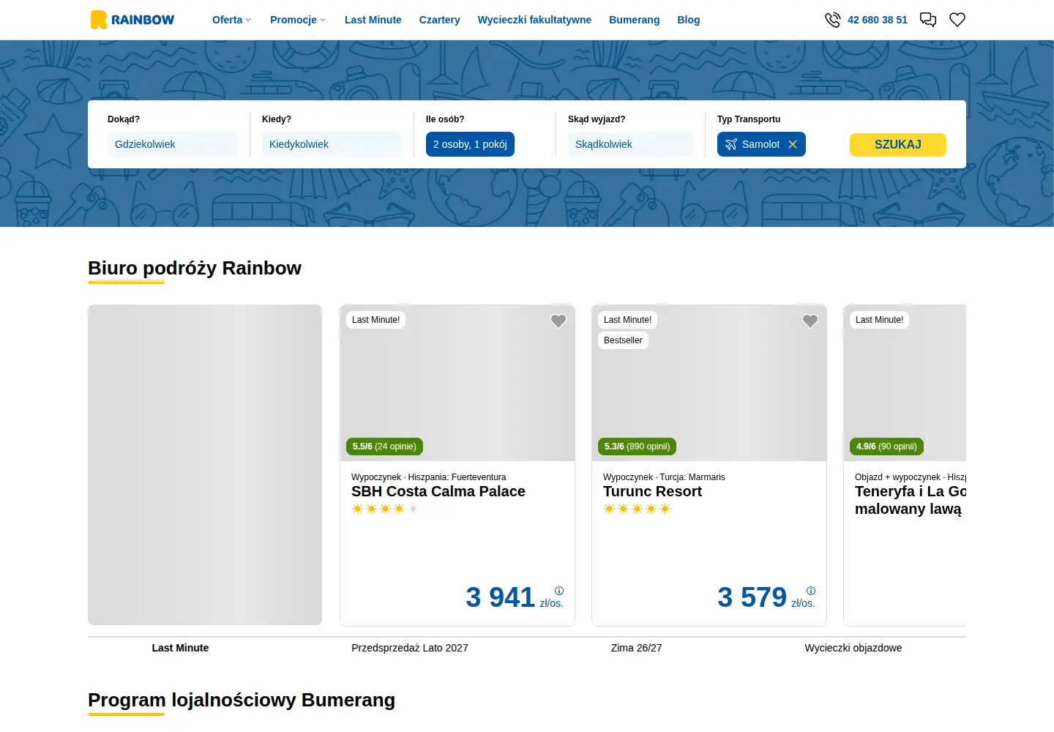1054x732 pixels.
Task: Open the Teneryfa i La Gomera tour title
Action: click(911, 500)
